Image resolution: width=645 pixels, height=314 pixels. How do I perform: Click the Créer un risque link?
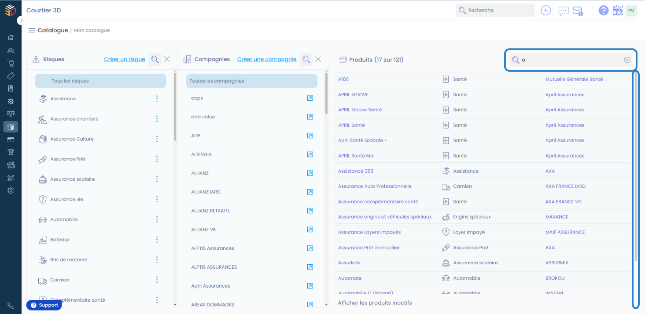pyautogui.click(x=125, y=59)
